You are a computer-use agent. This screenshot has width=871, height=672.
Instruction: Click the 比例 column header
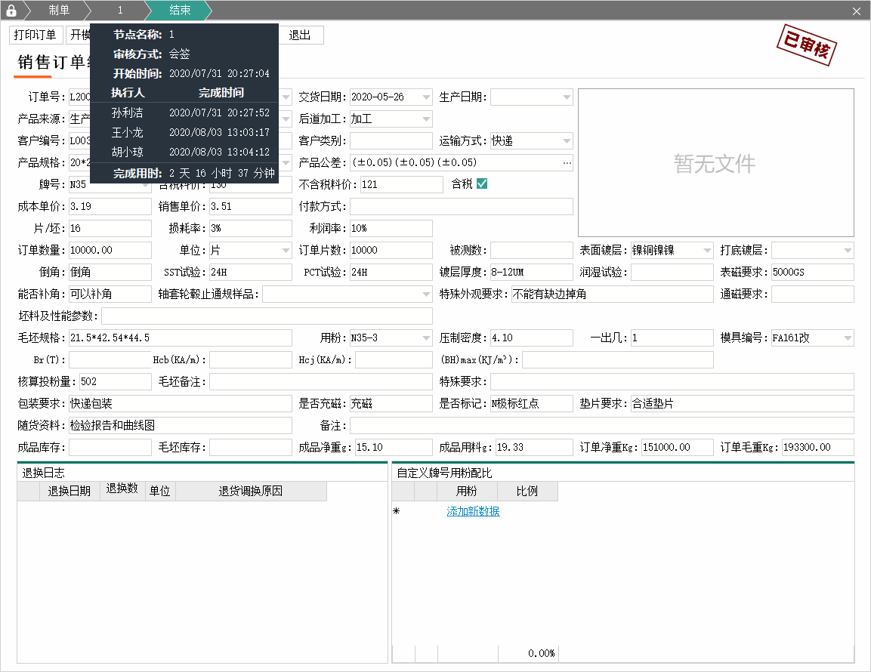pyautogui.click(x=527, y=491)
